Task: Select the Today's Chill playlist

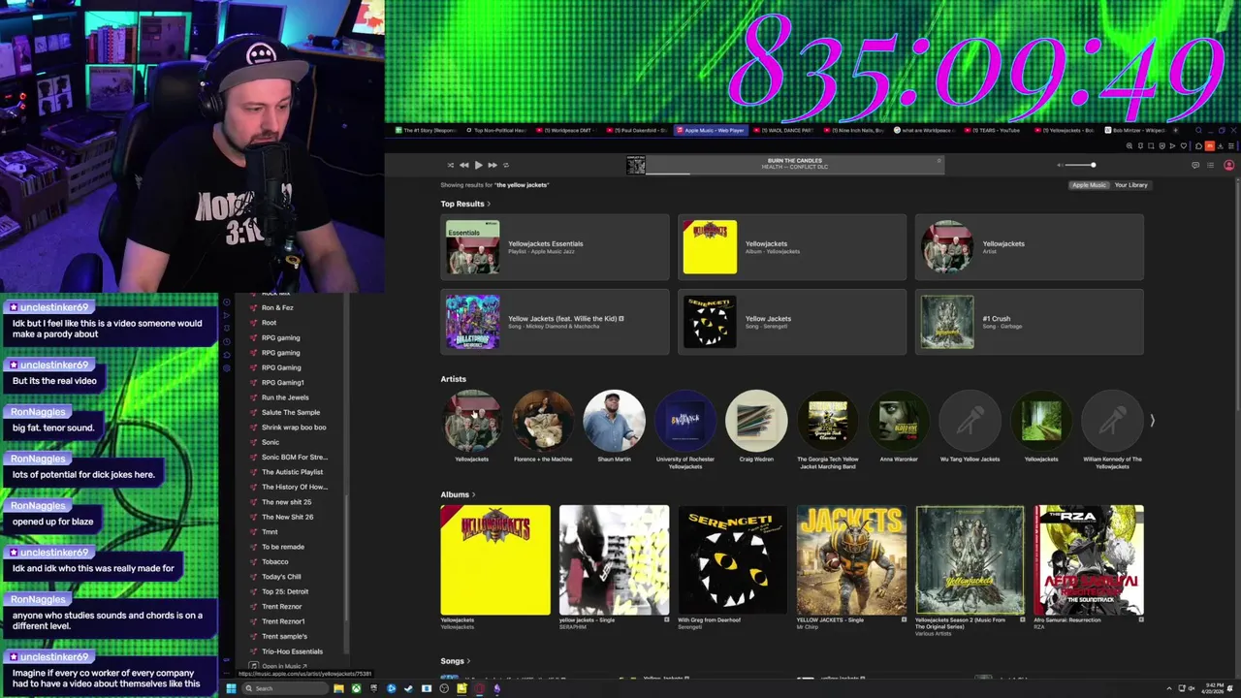Action: coord(281,577)
